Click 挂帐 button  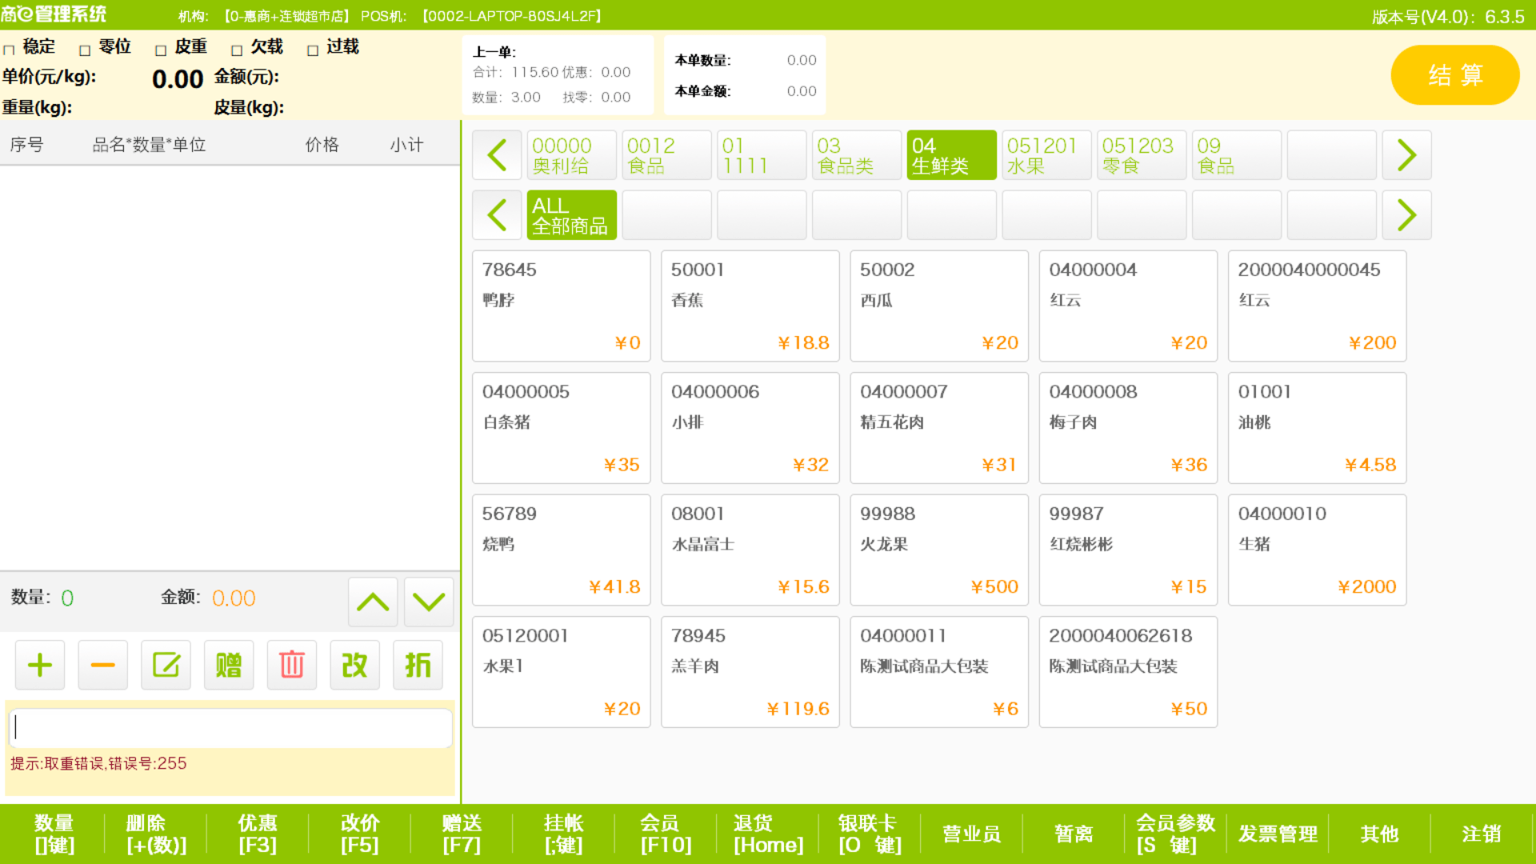click(564, 834)
